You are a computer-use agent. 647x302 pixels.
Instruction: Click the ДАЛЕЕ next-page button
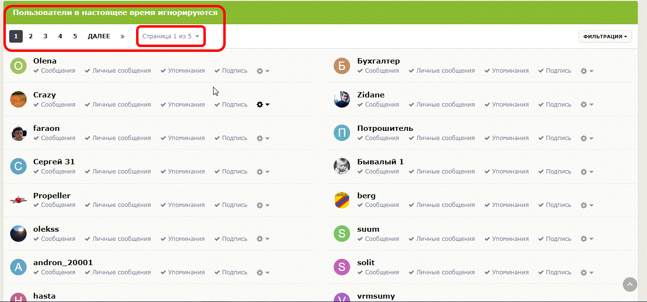click(99, 36)
